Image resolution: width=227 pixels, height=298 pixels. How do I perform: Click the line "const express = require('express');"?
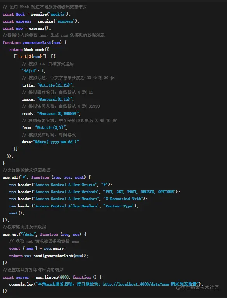point(41,21)
